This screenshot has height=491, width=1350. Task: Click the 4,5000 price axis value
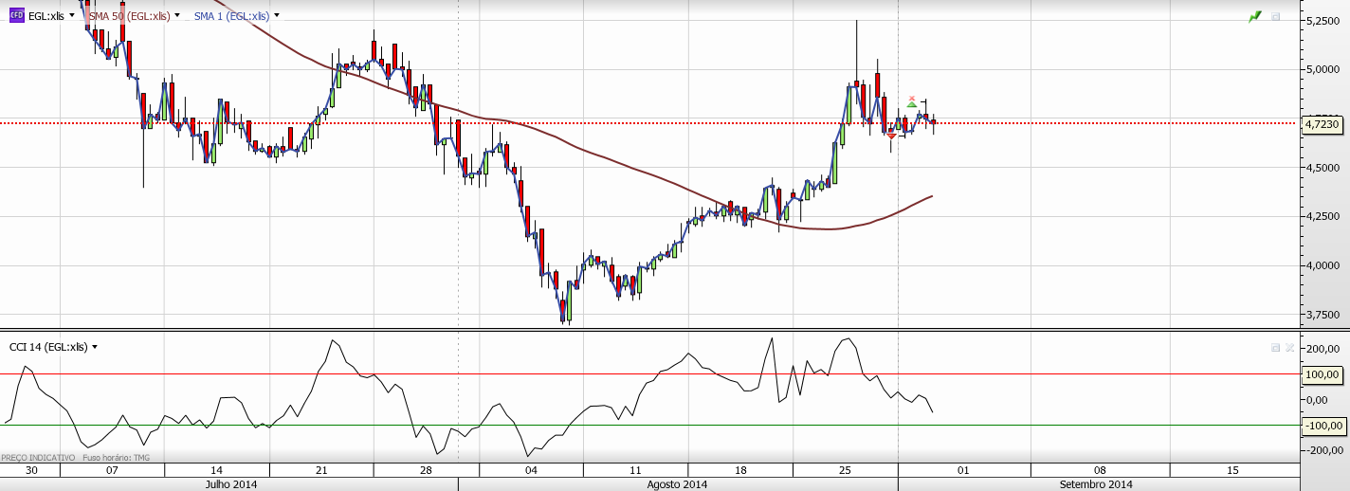coord(1323,168)
